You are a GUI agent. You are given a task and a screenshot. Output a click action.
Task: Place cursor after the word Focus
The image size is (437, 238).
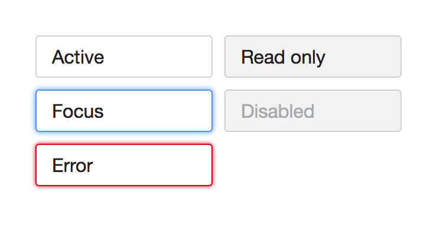[105, 111]
